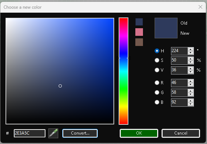
Task: Increase the H value with up arrow
Action: click(x=190, y=49)
